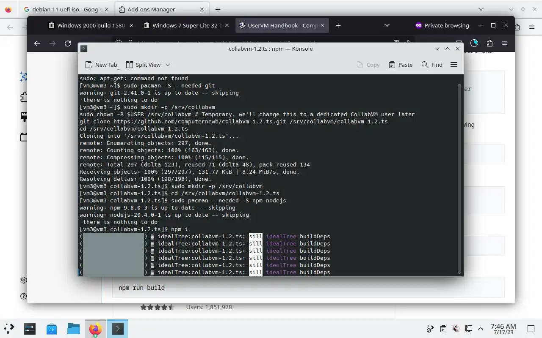Viewport: 542px width, 338px height.
Task: Close the Windows 2000 build tab
Action: pos(131,25)
